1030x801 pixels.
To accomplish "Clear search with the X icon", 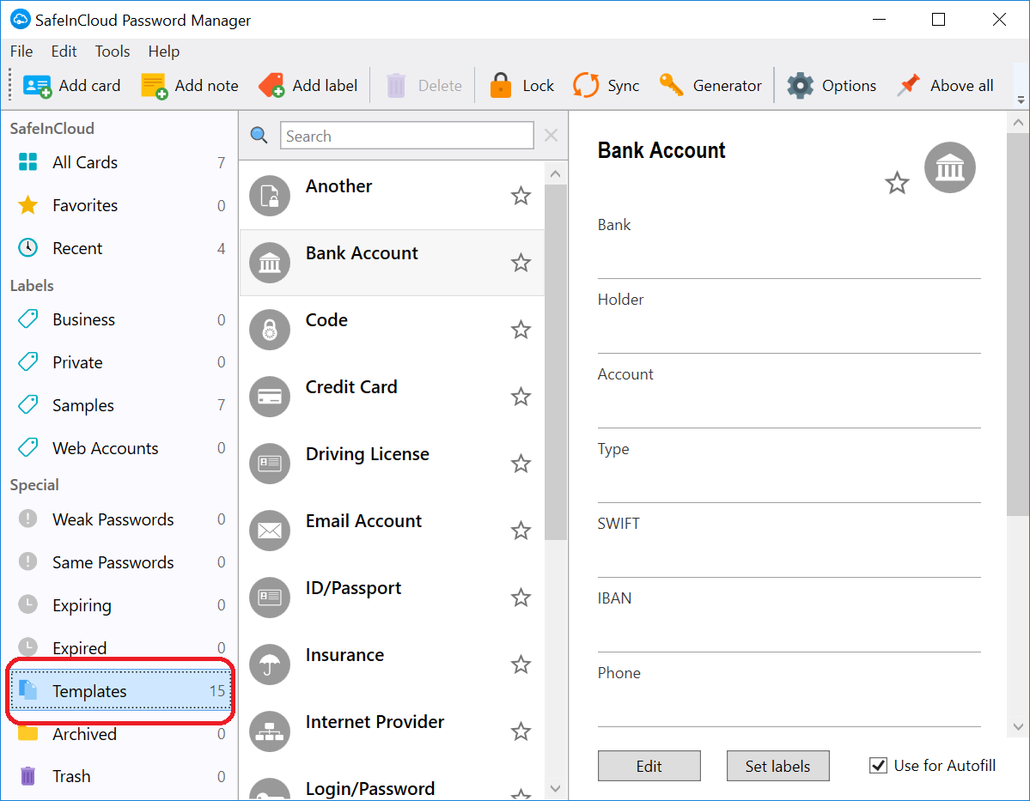I will point(552,136).
